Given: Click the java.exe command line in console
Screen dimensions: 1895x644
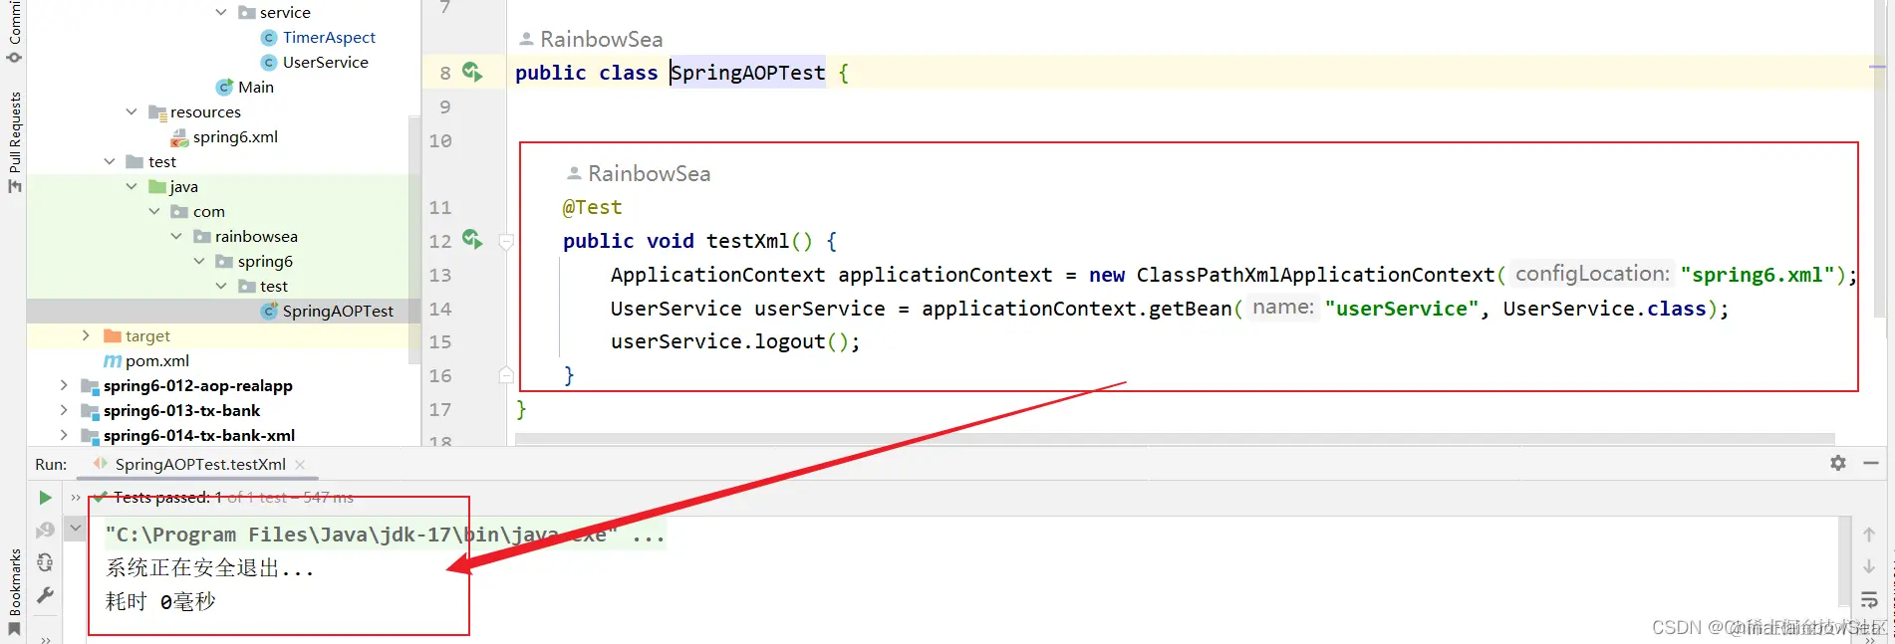Looking at the screenshot, I should [385, 535].
